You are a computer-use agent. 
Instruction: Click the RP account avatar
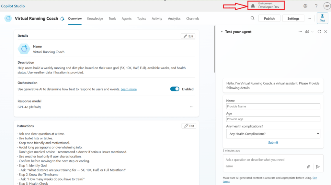pyautogui.click(x=327, y=6)
